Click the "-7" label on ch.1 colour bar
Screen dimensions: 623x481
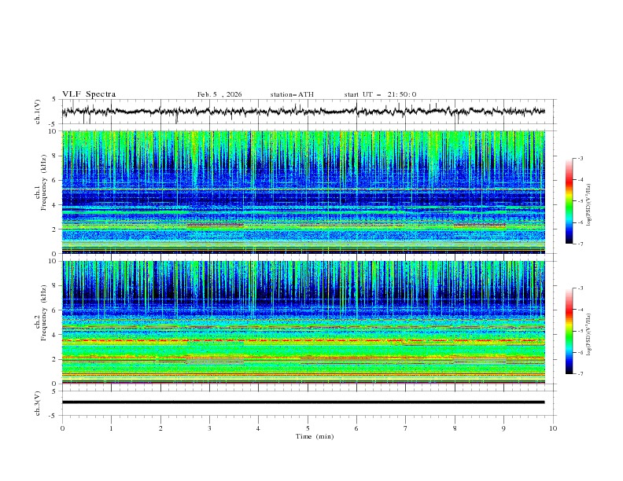[x=581, y=244]
